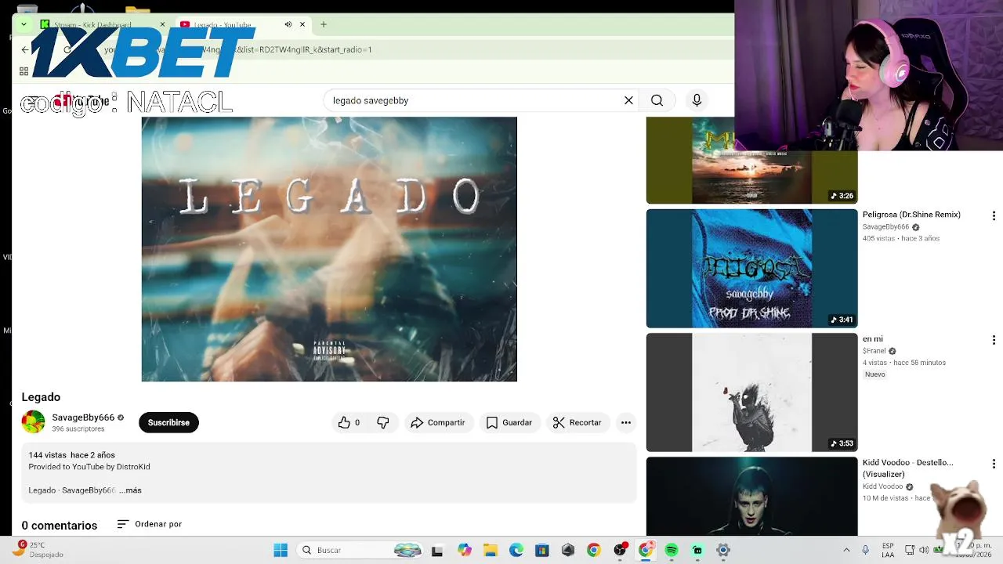Switch input language ESP LAA

(888, 550)
